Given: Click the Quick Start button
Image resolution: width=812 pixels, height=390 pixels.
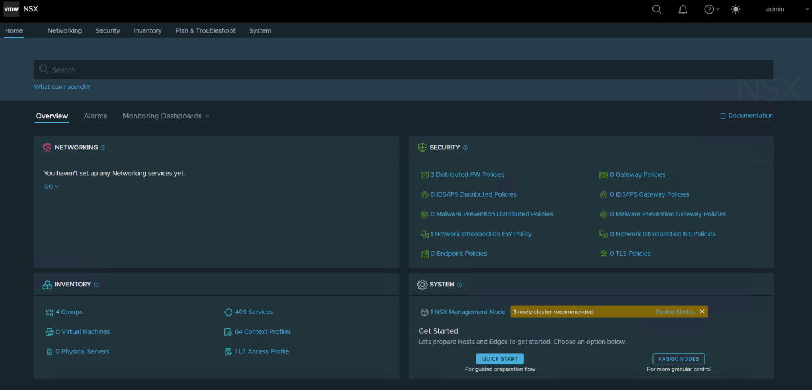Looking at the screenshot, I should 500,359.
